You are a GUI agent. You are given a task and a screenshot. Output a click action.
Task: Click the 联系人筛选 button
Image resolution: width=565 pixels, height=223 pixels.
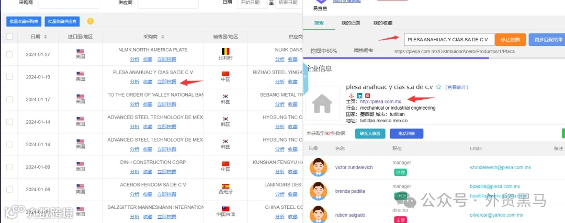click(370, 134)
